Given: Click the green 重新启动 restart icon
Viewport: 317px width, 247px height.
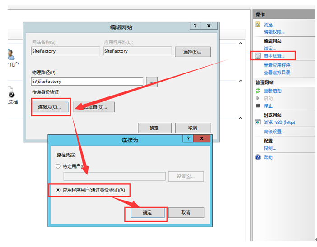Looking at the screenshot, I should pyautogui.click(x=257, y=91).
